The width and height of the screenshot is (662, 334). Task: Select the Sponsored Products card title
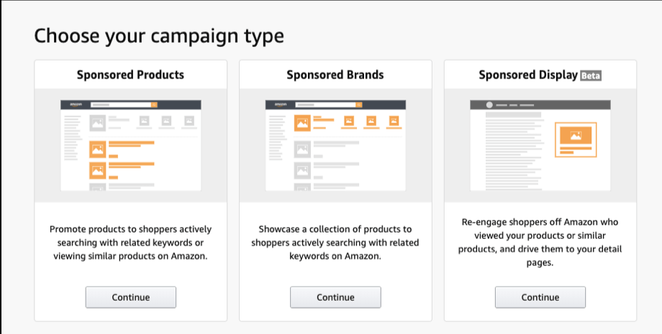tap(130, 75)
